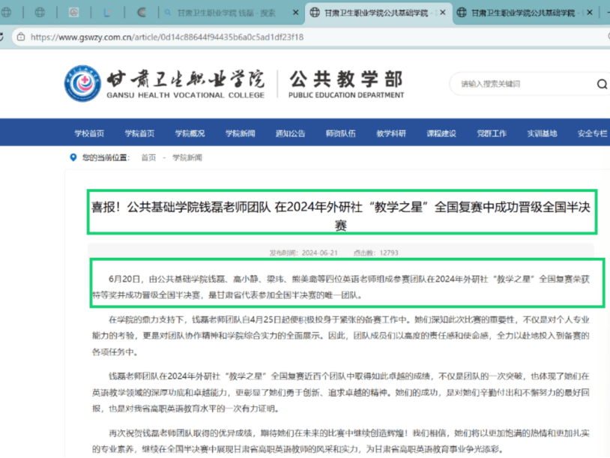Click the search magnifier icon in header

point(602,84)
